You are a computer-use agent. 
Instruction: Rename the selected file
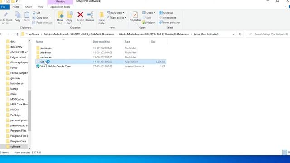pyautogui.click(x=90, y=17)
